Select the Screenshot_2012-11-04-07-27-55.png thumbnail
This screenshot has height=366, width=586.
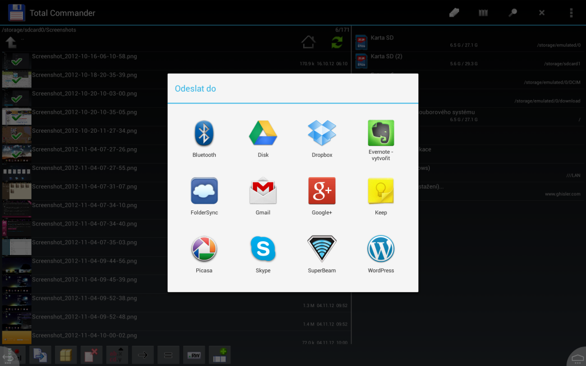coord(17,173)
